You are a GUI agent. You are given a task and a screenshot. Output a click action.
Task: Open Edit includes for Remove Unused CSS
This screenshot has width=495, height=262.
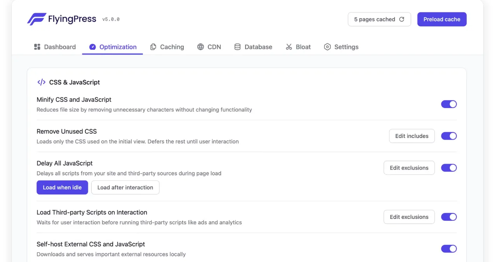[x=412, y=136]
